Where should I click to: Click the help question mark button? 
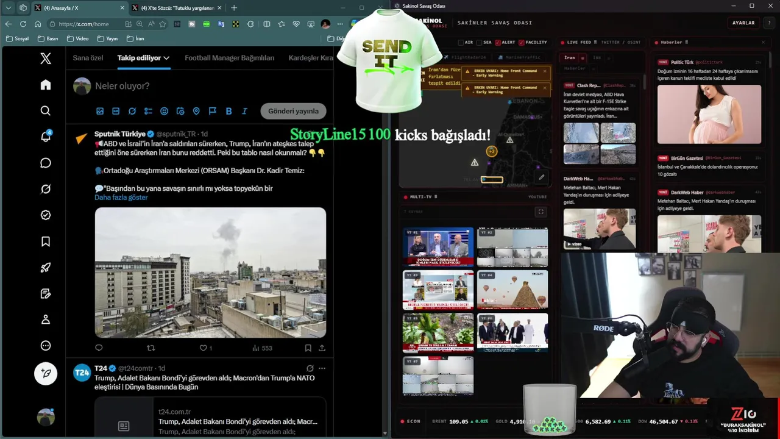(x=769, y=23)
